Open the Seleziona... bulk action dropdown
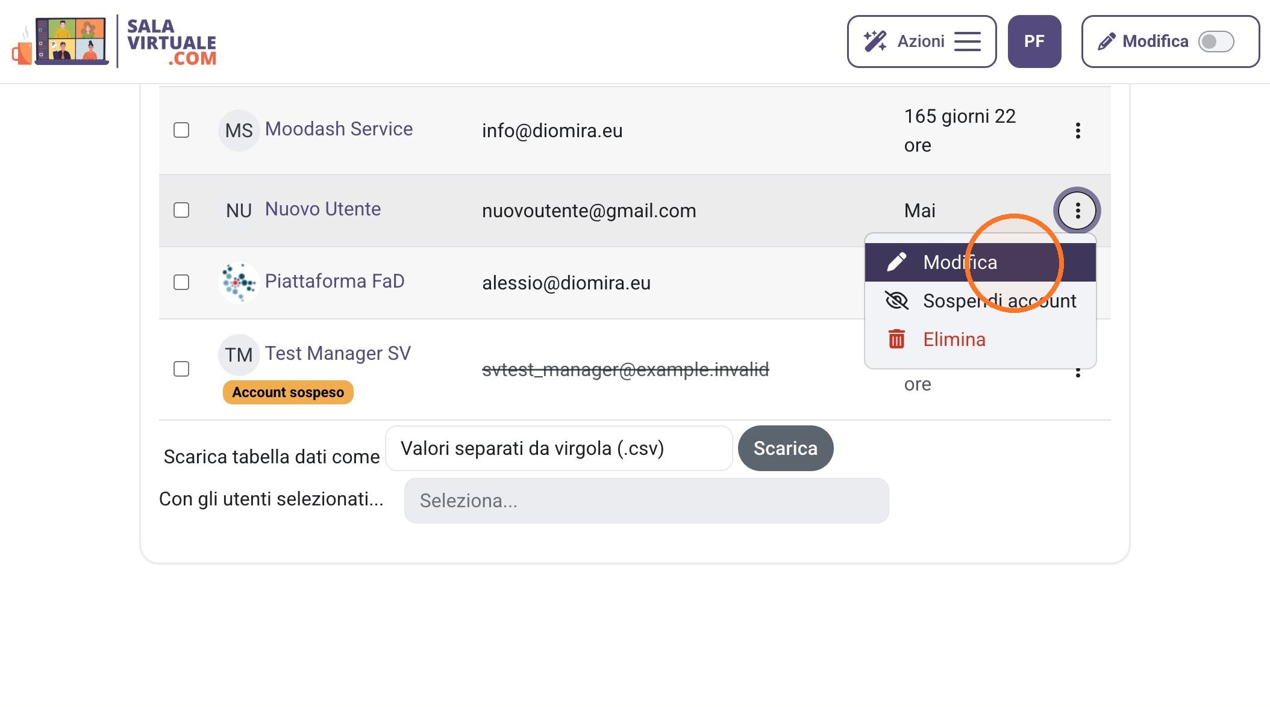This screenshot has height=707, width=1270. [x=646, y=501]
